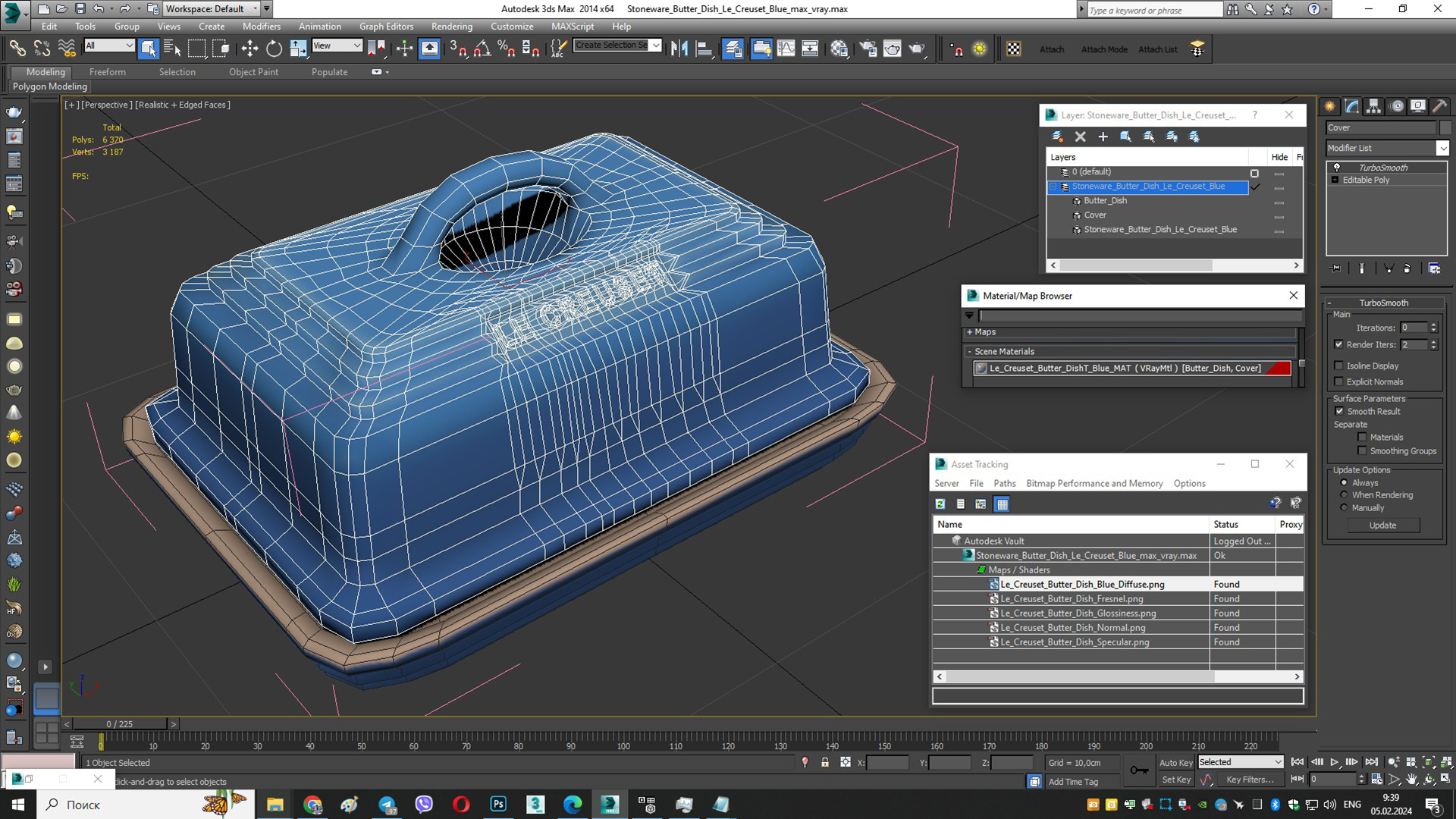Image resolution: width=1456 pixels, height=819 pixels.
Task: Go to the start frame
Action: click(x=1298, y=762)
